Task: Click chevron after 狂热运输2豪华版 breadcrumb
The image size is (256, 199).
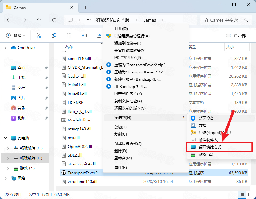Action: [x=136, y=20]
